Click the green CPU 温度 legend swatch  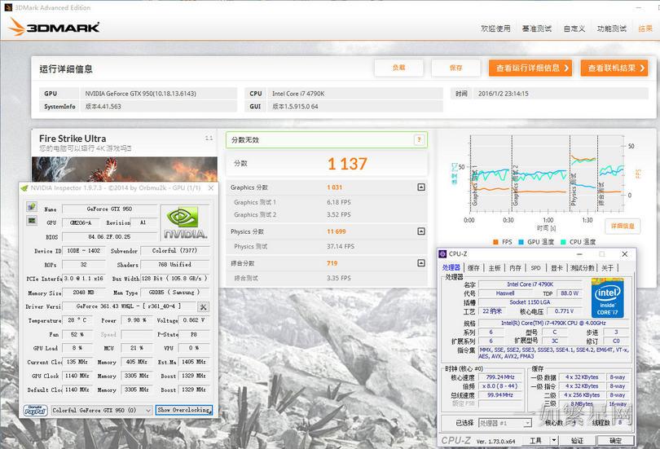(x=563, y=242)
